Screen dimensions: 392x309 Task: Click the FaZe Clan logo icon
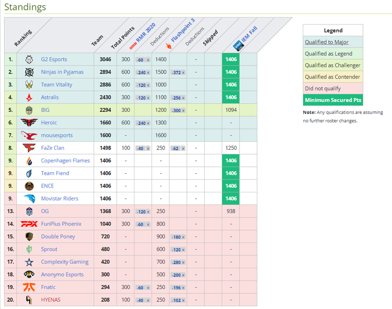click(29, 148)
